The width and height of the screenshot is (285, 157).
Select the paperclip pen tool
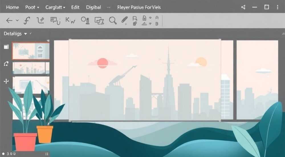125,20
